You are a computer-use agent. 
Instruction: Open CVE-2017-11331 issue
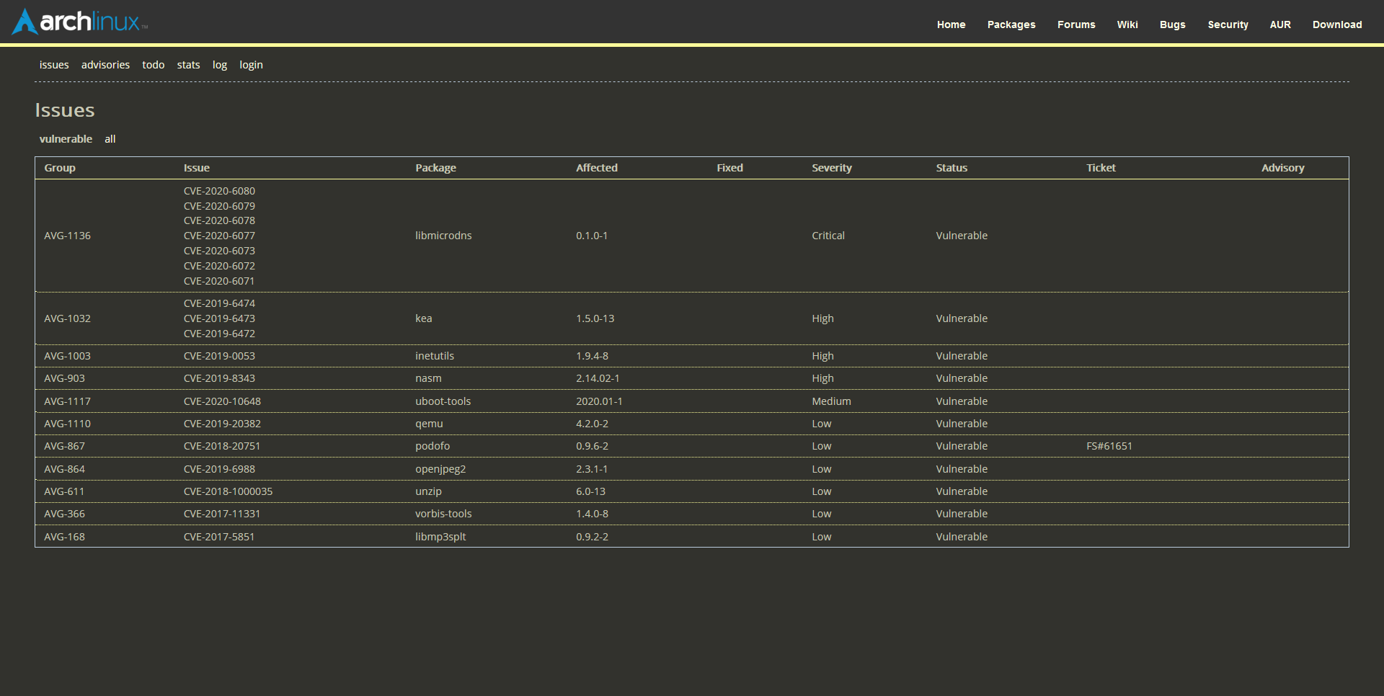click(x=222, y=514)
